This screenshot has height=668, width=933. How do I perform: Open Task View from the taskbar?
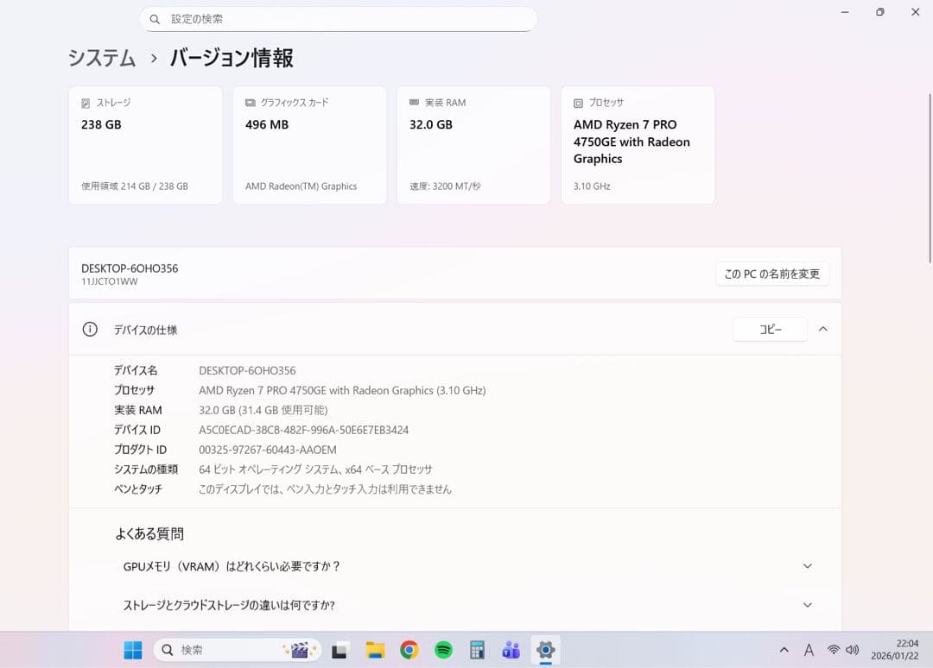click(x=340, y=649)
